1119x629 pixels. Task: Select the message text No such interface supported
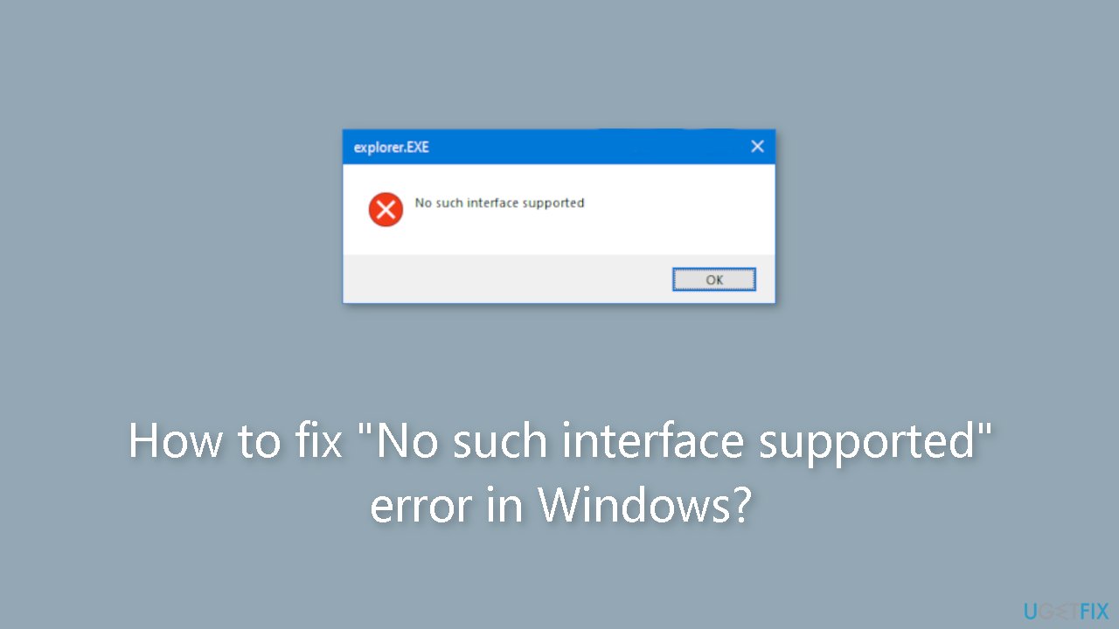pos(499,203)
